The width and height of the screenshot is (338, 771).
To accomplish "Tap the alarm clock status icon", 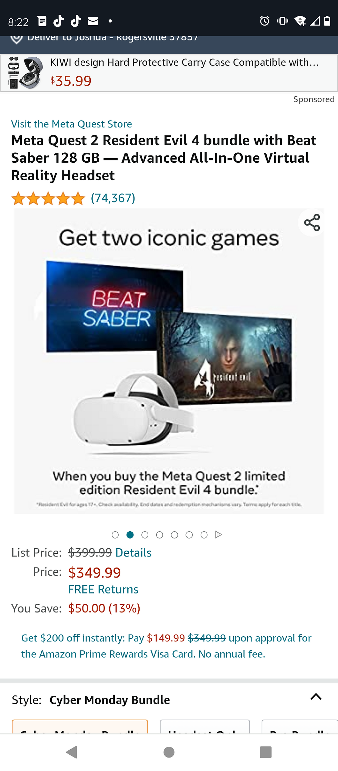I will tap(265, 21).
